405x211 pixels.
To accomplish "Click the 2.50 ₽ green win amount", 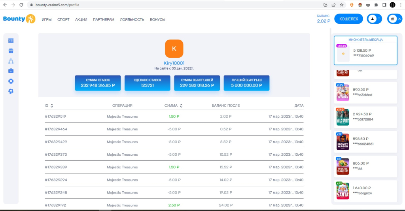I will pyautogui.click(x=174, y=205).
